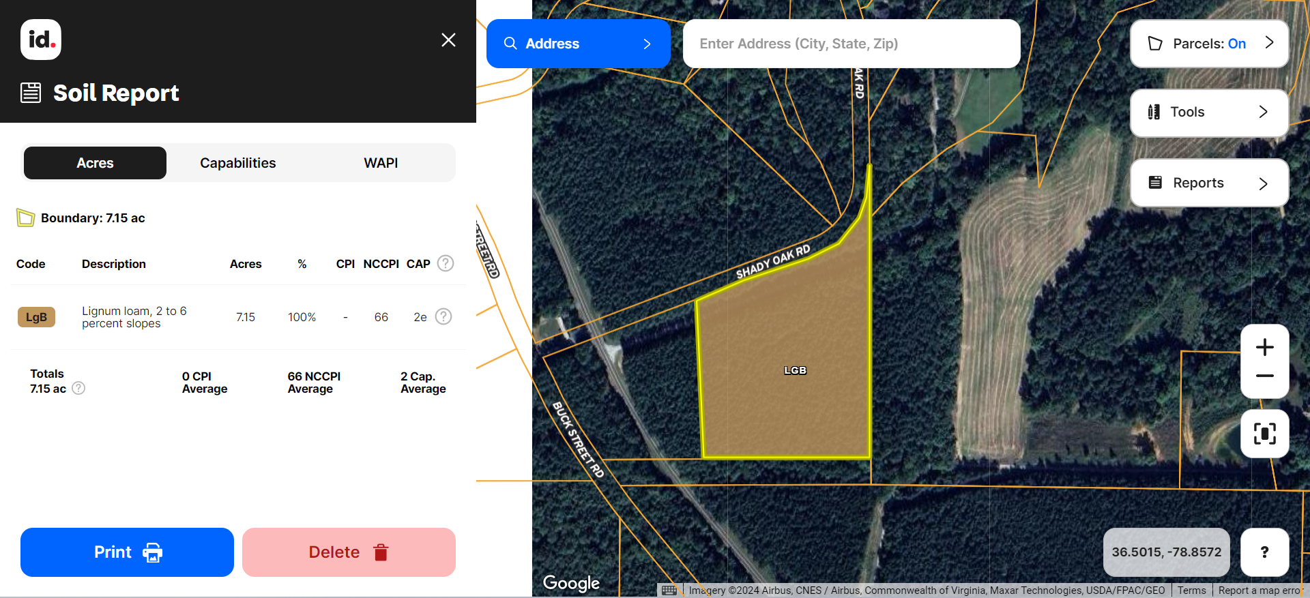
Task: Click the Google Maps keyboard shortcuts icon
Action: coord(669,590)
